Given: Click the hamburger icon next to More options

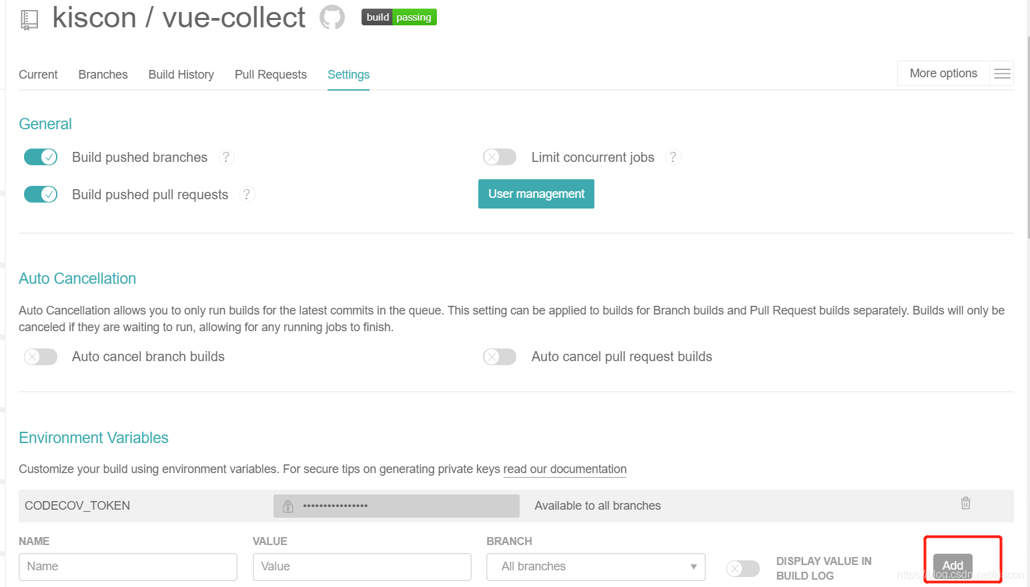Looking at the screenshot, I should tap(1002, 73).
